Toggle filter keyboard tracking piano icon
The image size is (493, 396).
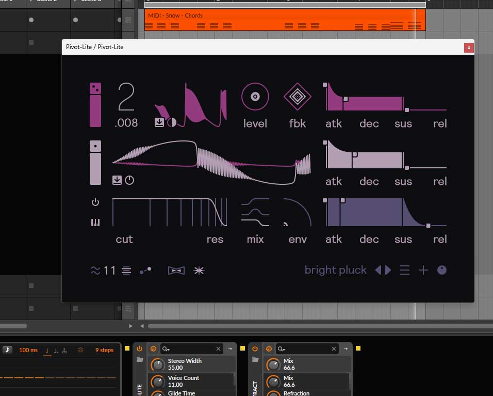click(x=95, y=223)
